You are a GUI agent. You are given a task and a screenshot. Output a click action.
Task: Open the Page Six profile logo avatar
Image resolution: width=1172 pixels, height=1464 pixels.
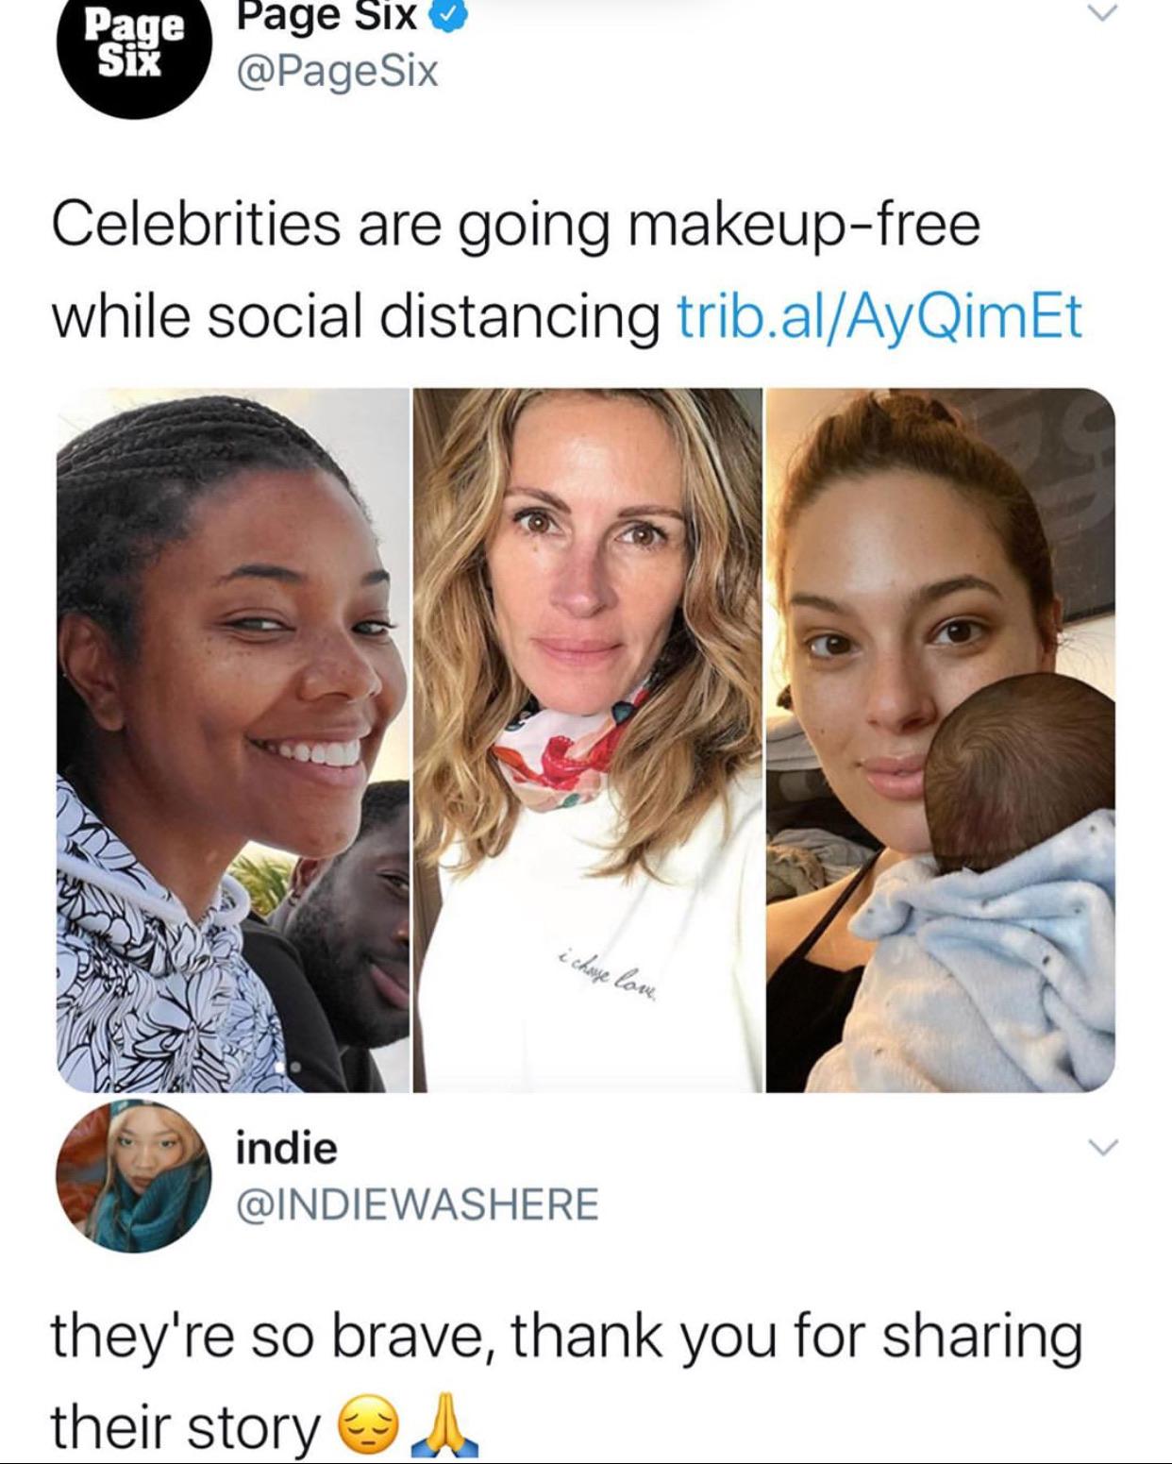[132, 49]
